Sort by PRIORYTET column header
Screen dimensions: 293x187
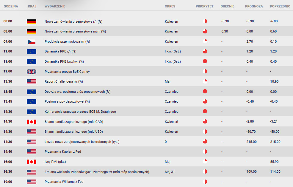204,6
